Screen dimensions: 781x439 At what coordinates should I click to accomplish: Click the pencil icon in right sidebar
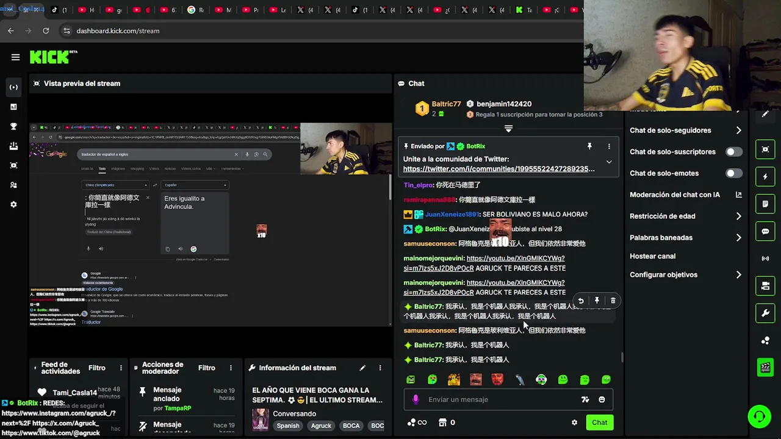pyautogui.click(x=765, y=115)
